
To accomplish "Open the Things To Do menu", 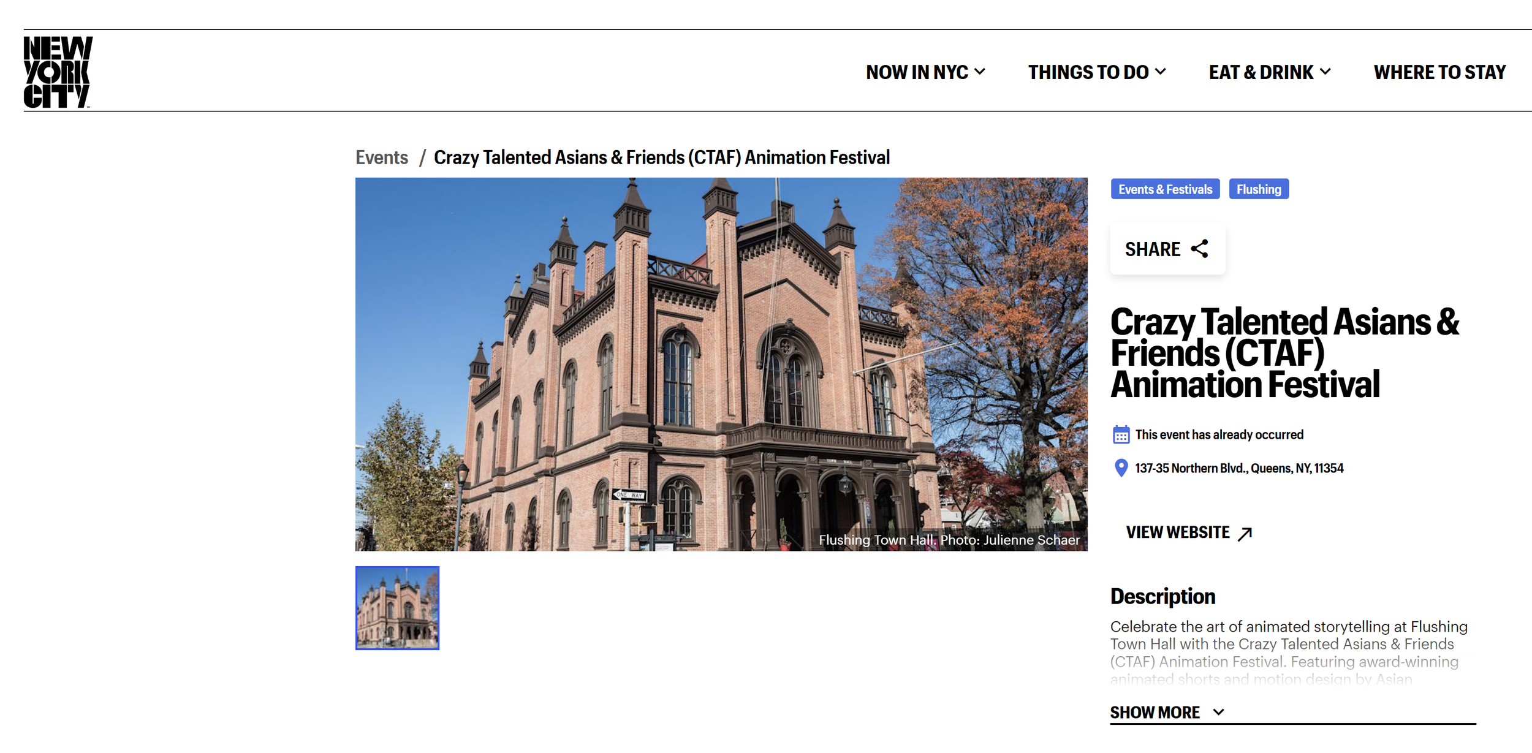I will [x=1088, y=72].
